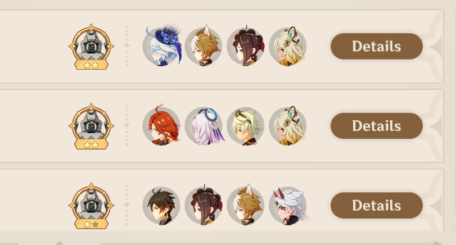Click Furina's avatar with the blue hat
Viewport: 456px width, 245px height.
click(161, 46)
